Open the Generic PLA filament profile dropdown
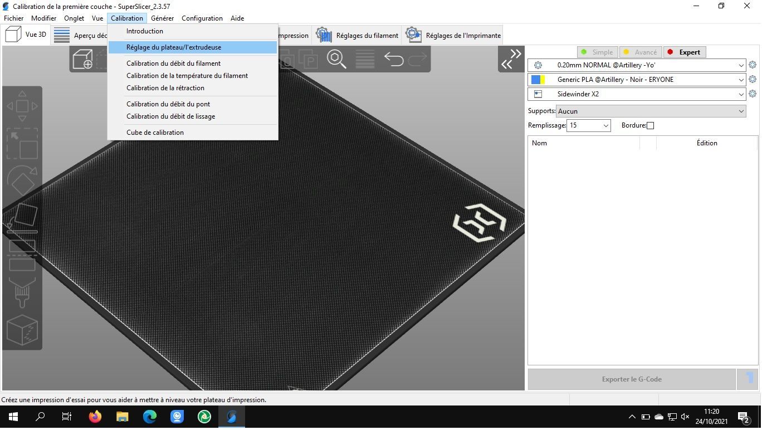762x430 pixels. tap(637, 80)
